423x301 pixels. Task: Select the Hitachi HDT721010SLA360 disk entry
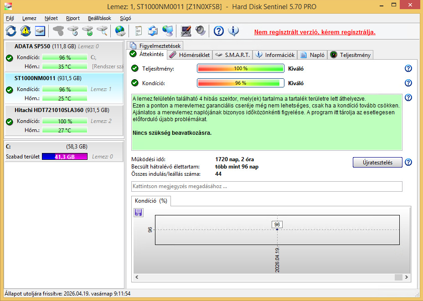(x=64, y=120)
